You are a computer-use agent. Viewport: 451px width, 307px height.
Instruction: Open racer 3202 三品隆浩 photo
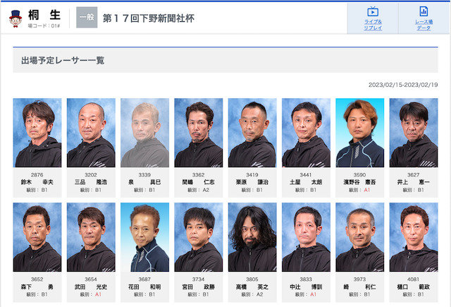91,133
